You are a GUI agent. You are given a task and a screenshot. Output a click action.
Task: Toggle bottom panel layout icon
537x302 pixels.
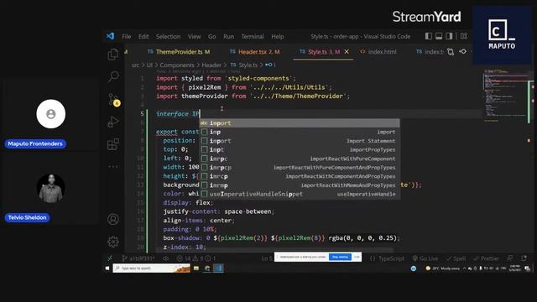[439, 36]
